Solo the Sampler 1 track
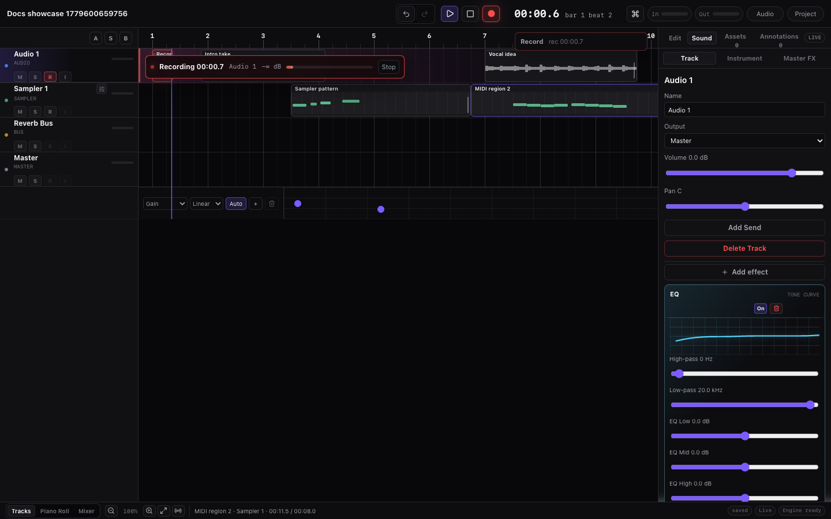The height and width of the screenshot is (519, 831). 35,111
